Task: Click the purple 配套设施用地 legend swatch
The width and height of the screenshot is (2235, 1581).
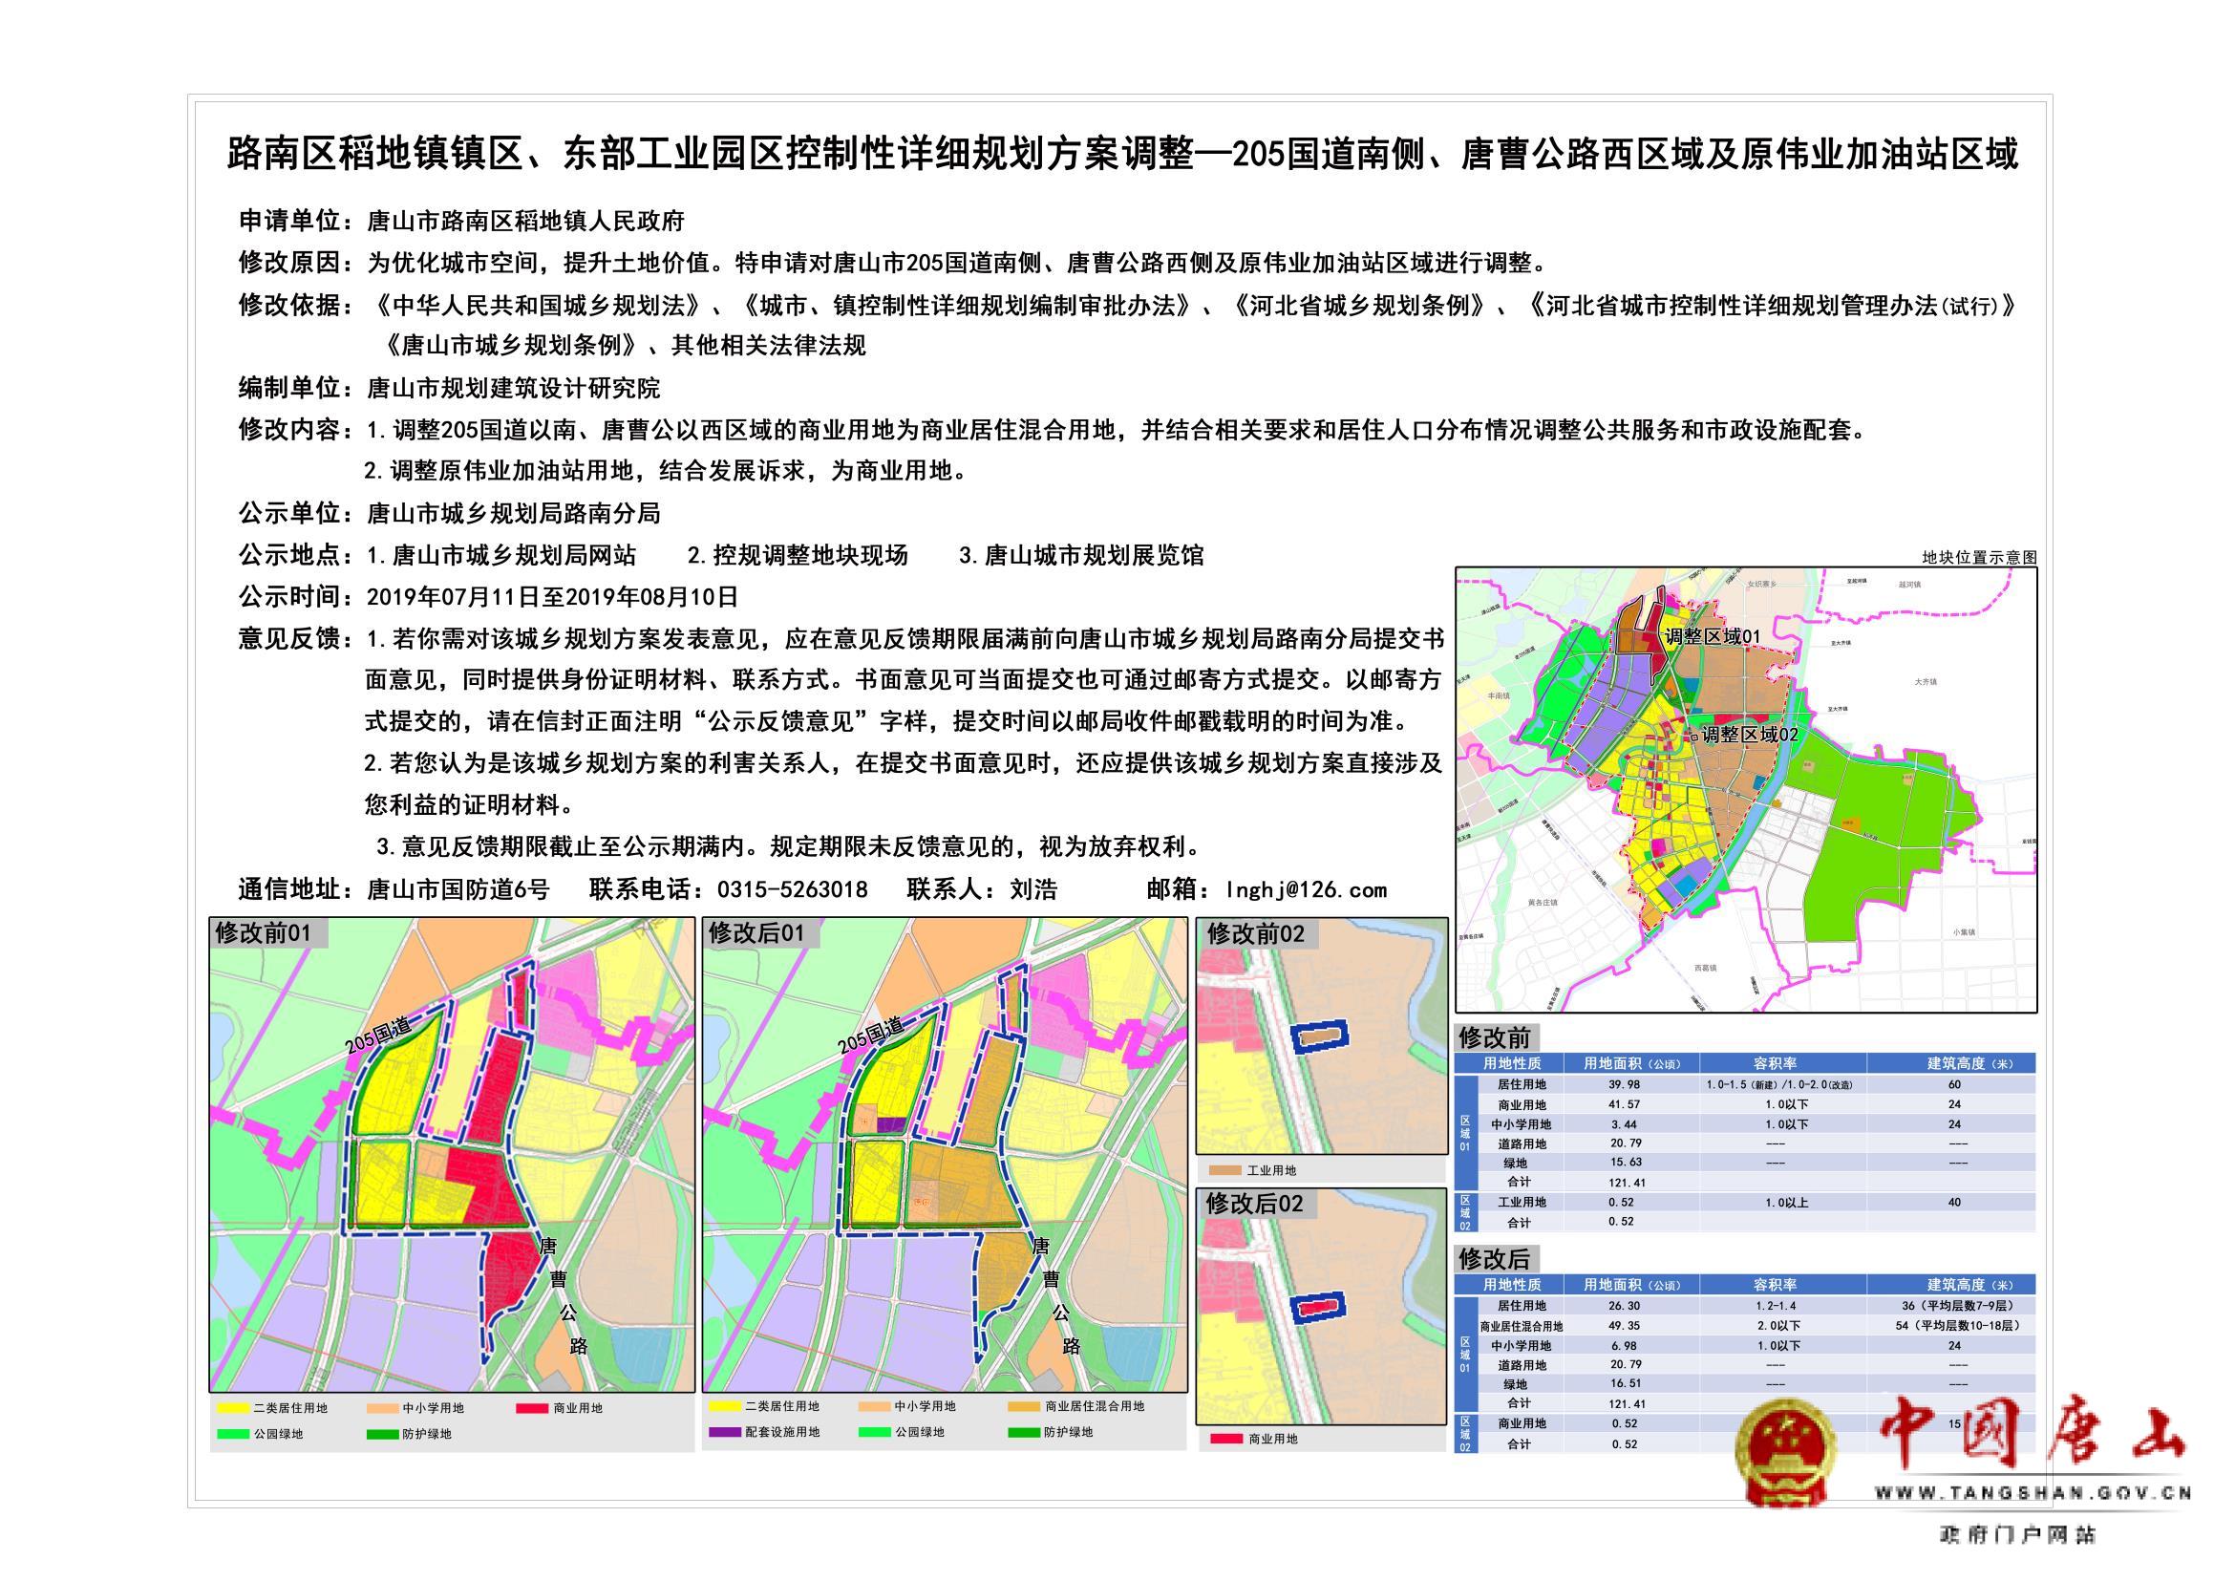Action: coord(726,1432)
